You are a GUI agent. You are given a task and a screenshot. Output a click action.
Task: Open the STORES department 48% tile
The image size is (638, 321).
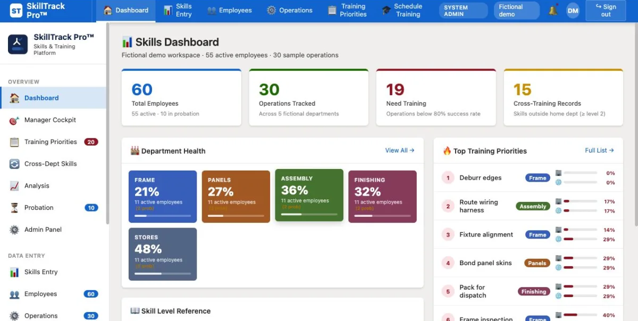tap(163, 254)
